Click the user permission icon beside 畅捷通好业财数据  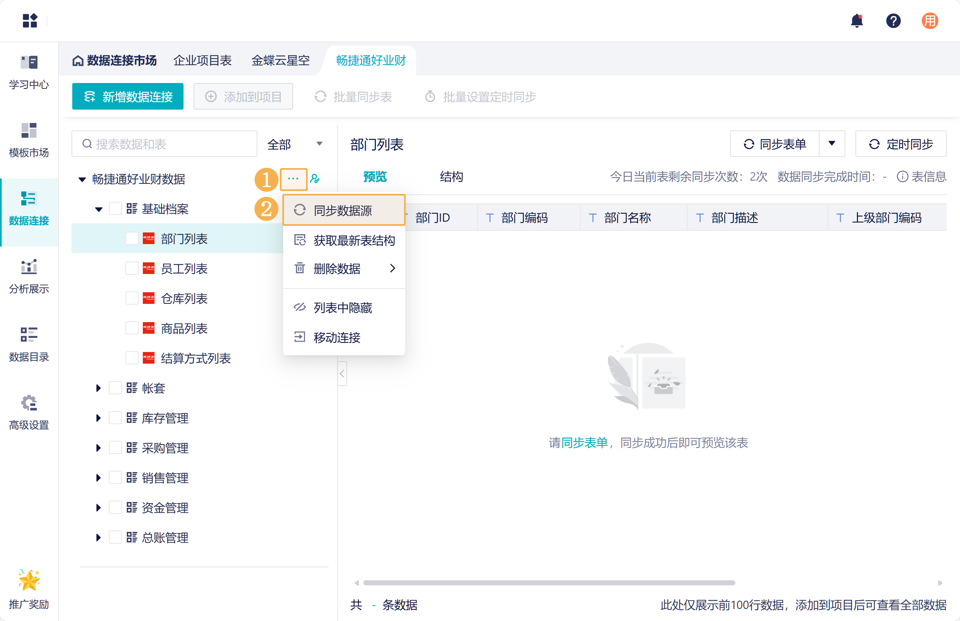[x=315, y=179]
